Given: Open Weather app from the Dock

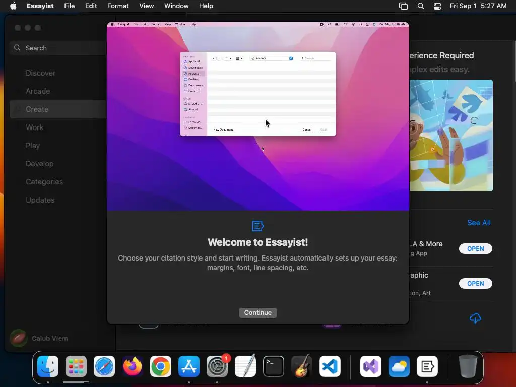Looking at the screenshot, I should point(399,366).
